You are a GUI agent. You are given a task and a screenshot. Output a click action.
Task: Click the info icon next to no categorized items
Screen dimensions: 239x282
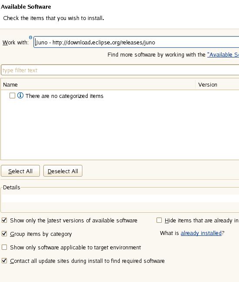coord(20,95)
